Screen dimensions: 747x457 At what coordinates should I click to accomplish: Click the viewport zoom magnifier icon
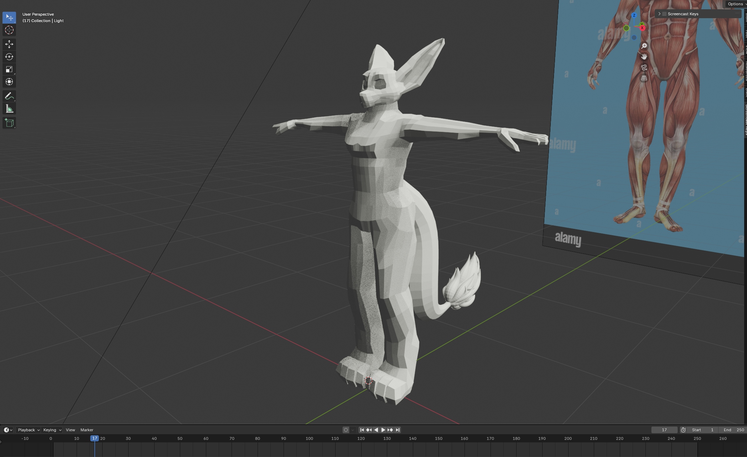coord(644,46)
